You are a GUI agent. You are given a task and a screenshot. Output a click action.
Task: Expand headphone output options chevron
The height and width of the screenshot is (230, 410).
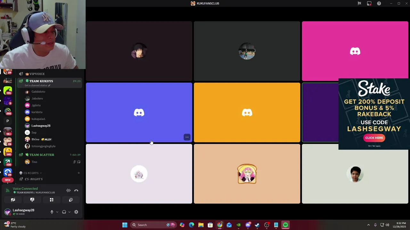[x=69, y=212]
